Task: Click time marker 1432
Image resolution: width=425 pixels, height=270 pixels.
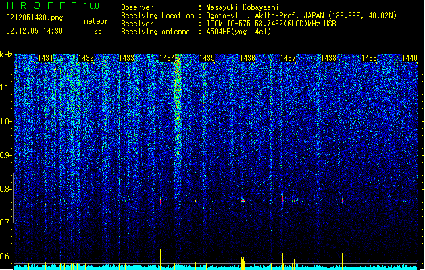Action: point(86,57)
